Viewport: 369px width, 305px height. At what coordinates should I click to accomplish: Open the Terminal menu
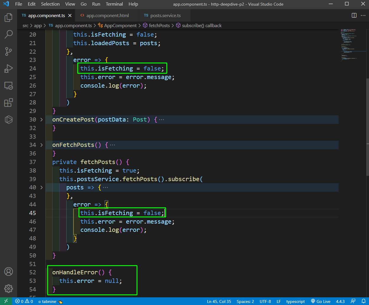pos(114,4)
